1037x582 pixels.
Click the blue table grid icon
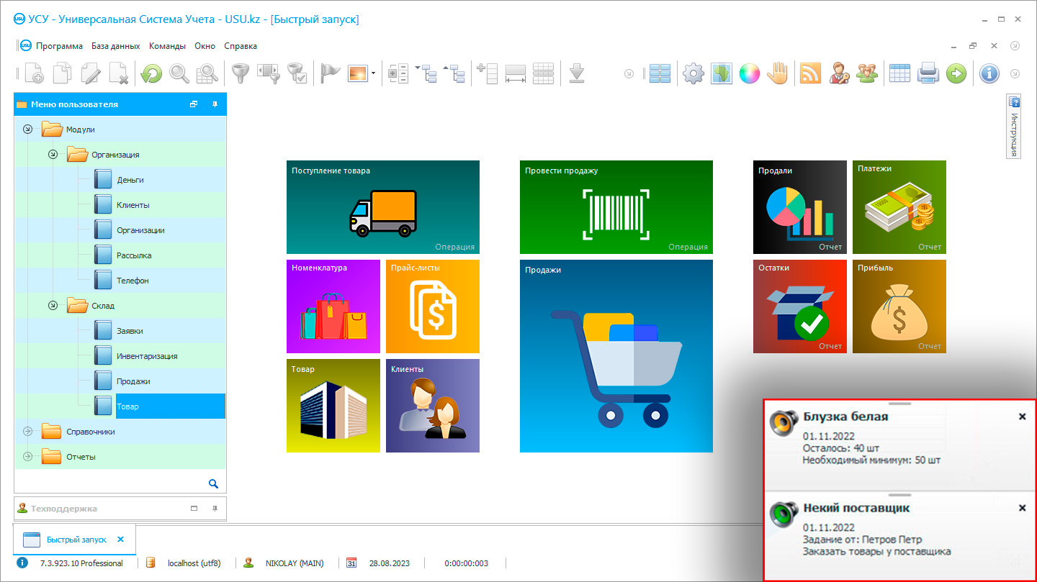pos(899,73)
